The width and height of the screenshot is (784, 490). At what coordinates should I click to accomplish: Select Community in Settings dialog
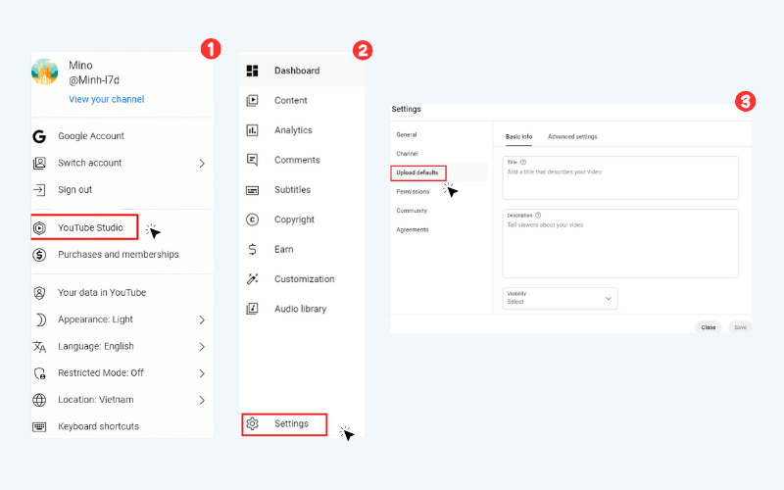tap(412, 211)
